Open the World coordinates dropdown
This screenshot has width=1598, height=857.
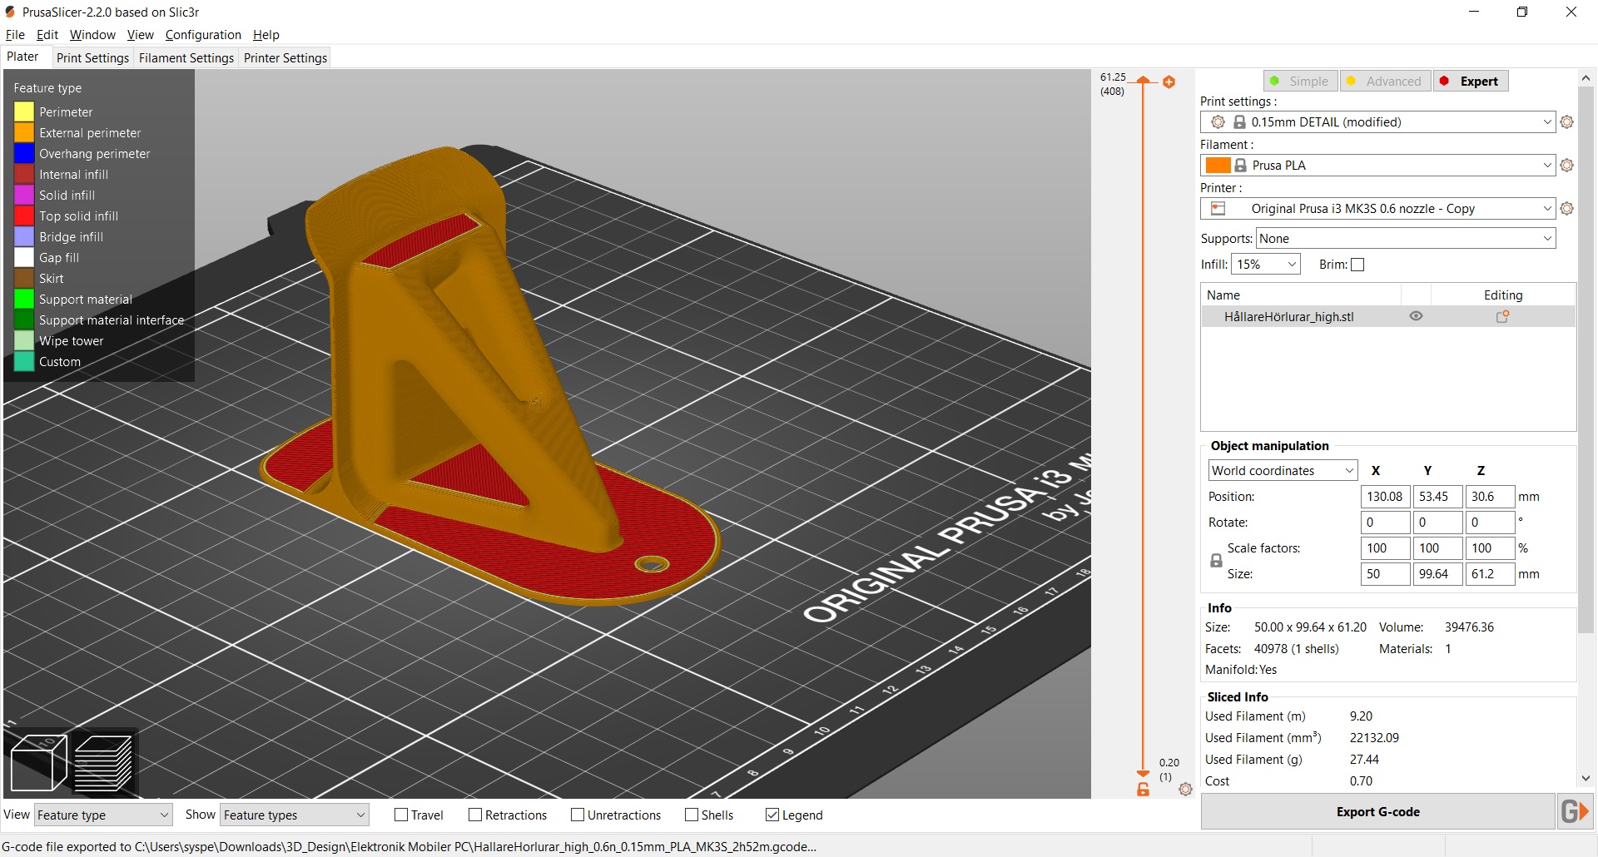(1283, 470)
